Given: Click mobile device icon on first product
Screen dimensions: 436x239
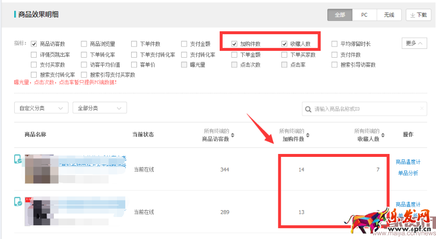Looking at the screenshot, I should 18,159.
